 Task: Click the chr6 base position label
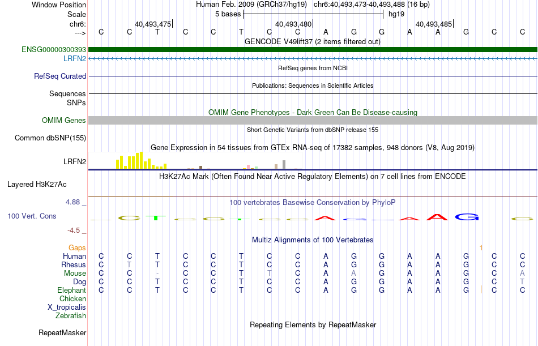[78, 24]
